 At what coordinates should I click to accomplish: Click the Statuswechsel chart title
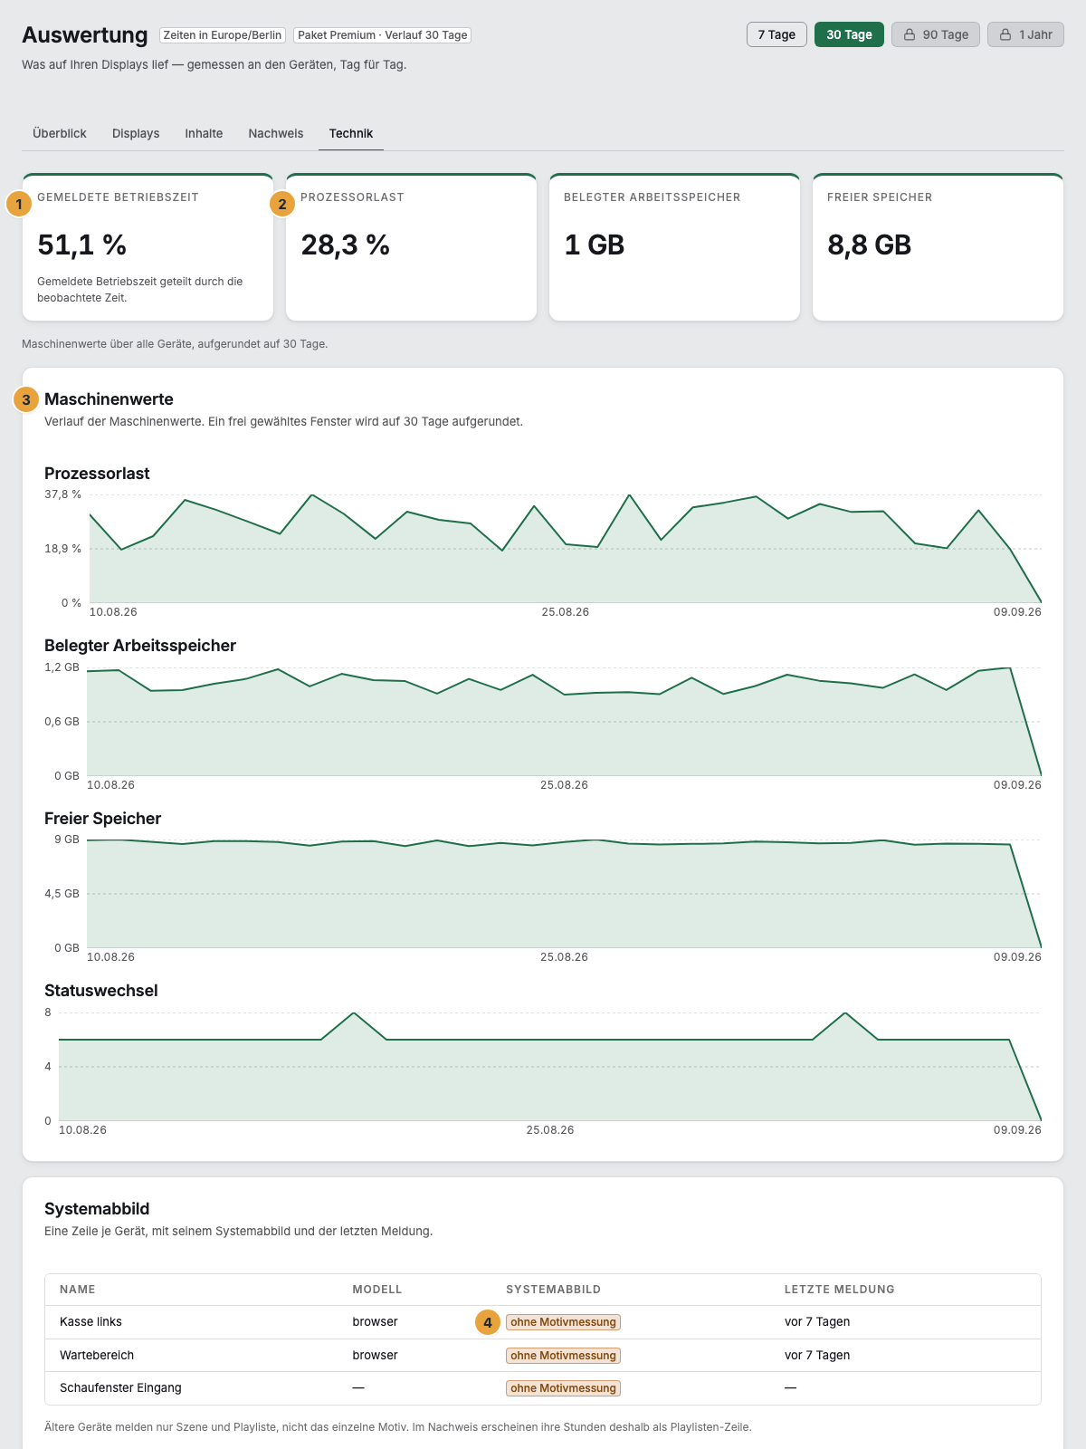pos(101,991)
